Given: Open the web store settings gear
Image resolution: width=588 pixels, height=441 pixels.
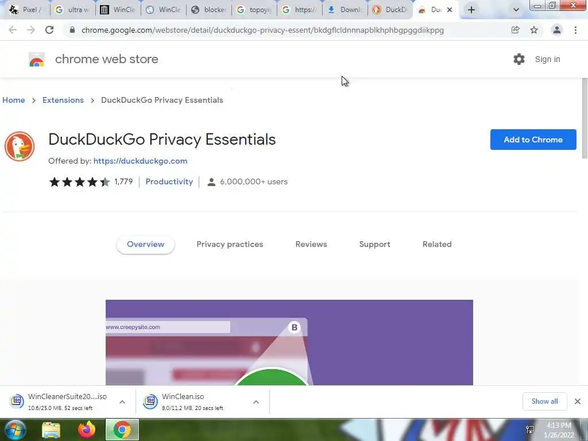Looking at the screenshot, I should 519,59.
